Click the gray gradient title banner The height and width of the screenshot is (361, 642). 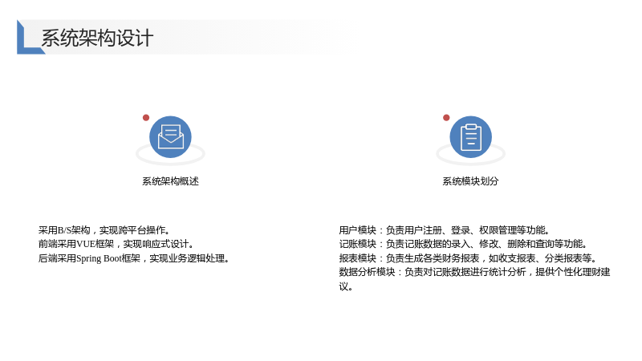[x=185, y=37]
